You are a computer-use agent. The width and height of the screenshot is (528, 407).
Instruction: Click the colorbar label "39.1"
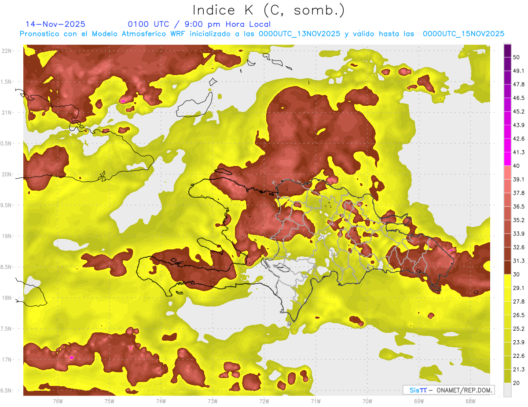tap(519, 180)
